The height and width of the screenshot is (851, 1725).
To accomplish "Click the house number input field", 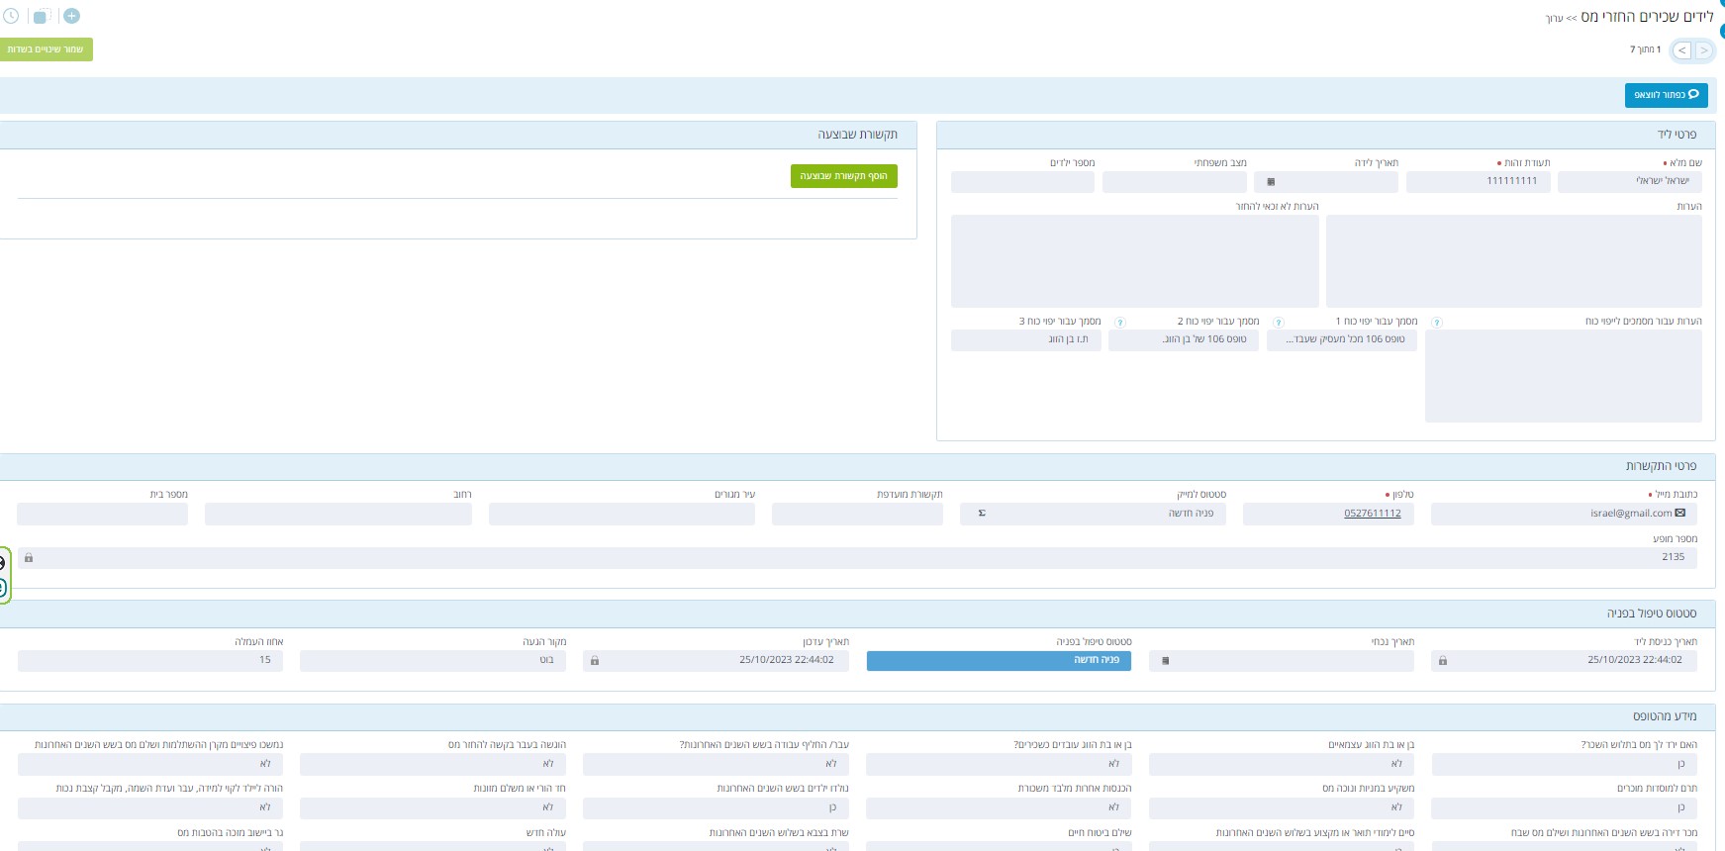I will pos(102,514).
